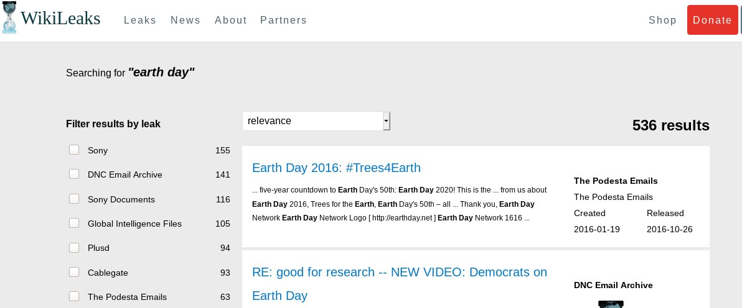Click the WikiLeaks hourglass logo icon
Viewport: 742px width, 308px height.
click(9, 17)
